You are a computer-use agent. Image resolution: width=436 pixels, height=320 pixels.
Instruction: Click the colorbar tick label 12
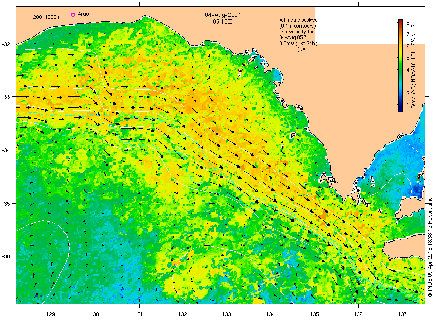click(406, 93)
